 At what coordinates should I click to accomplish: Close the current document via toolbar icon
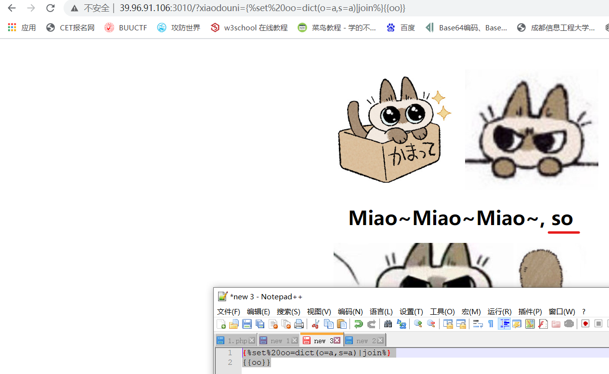pyautogui.click(x=273, y=324)
